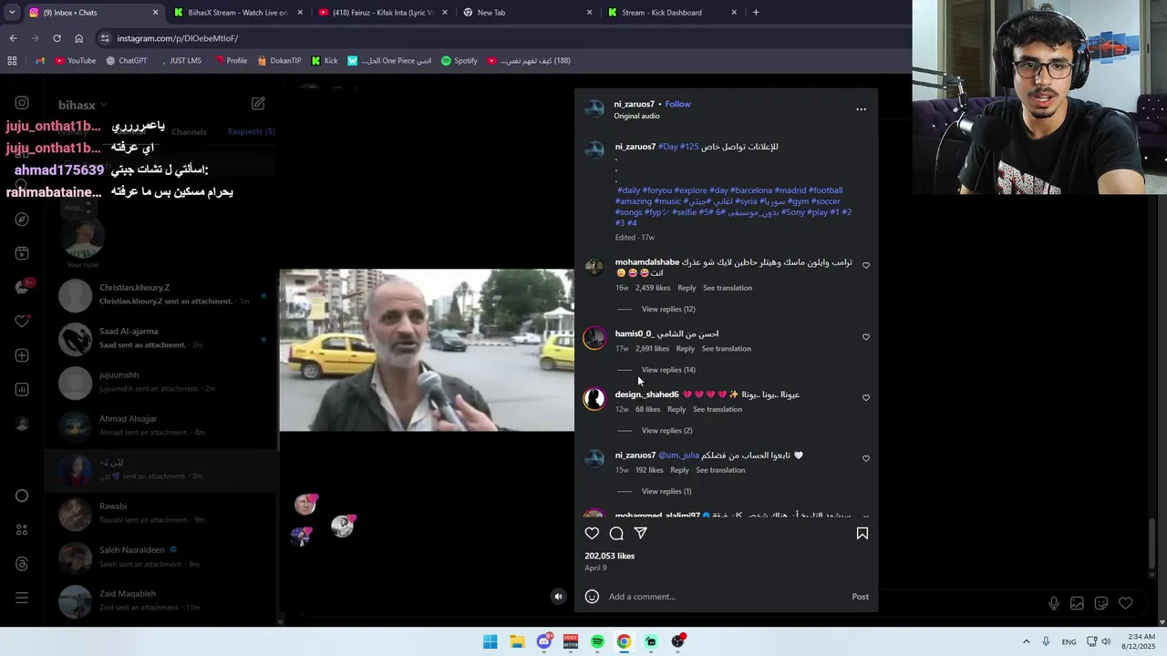See translation of hamis0_0_'s comment
This screenshot has width=1167, height=656.
726,349
